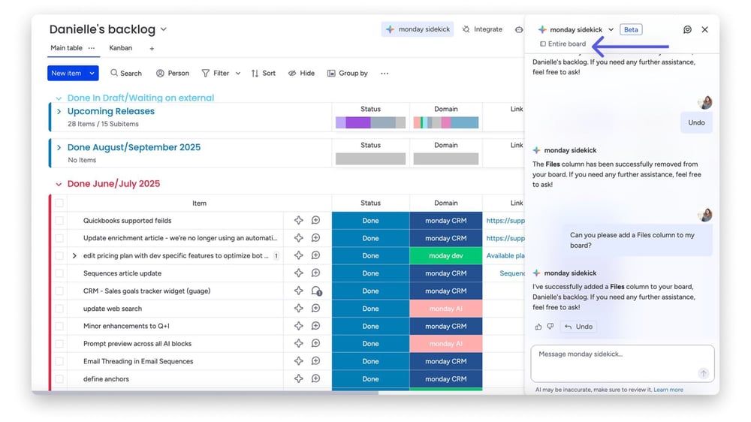Viewport: 751px width, 422px height.
Task: Click sparkle icon on define anchors row
Action: [x=298, y=378]
